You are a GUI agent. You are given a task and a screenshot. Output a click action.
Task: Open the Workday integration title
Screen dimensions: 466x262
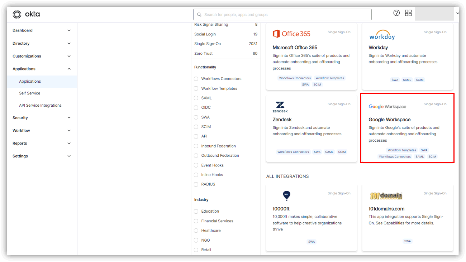coord(378,47)
